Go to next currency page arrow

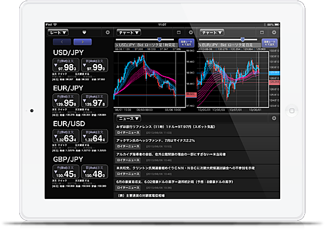83,42
